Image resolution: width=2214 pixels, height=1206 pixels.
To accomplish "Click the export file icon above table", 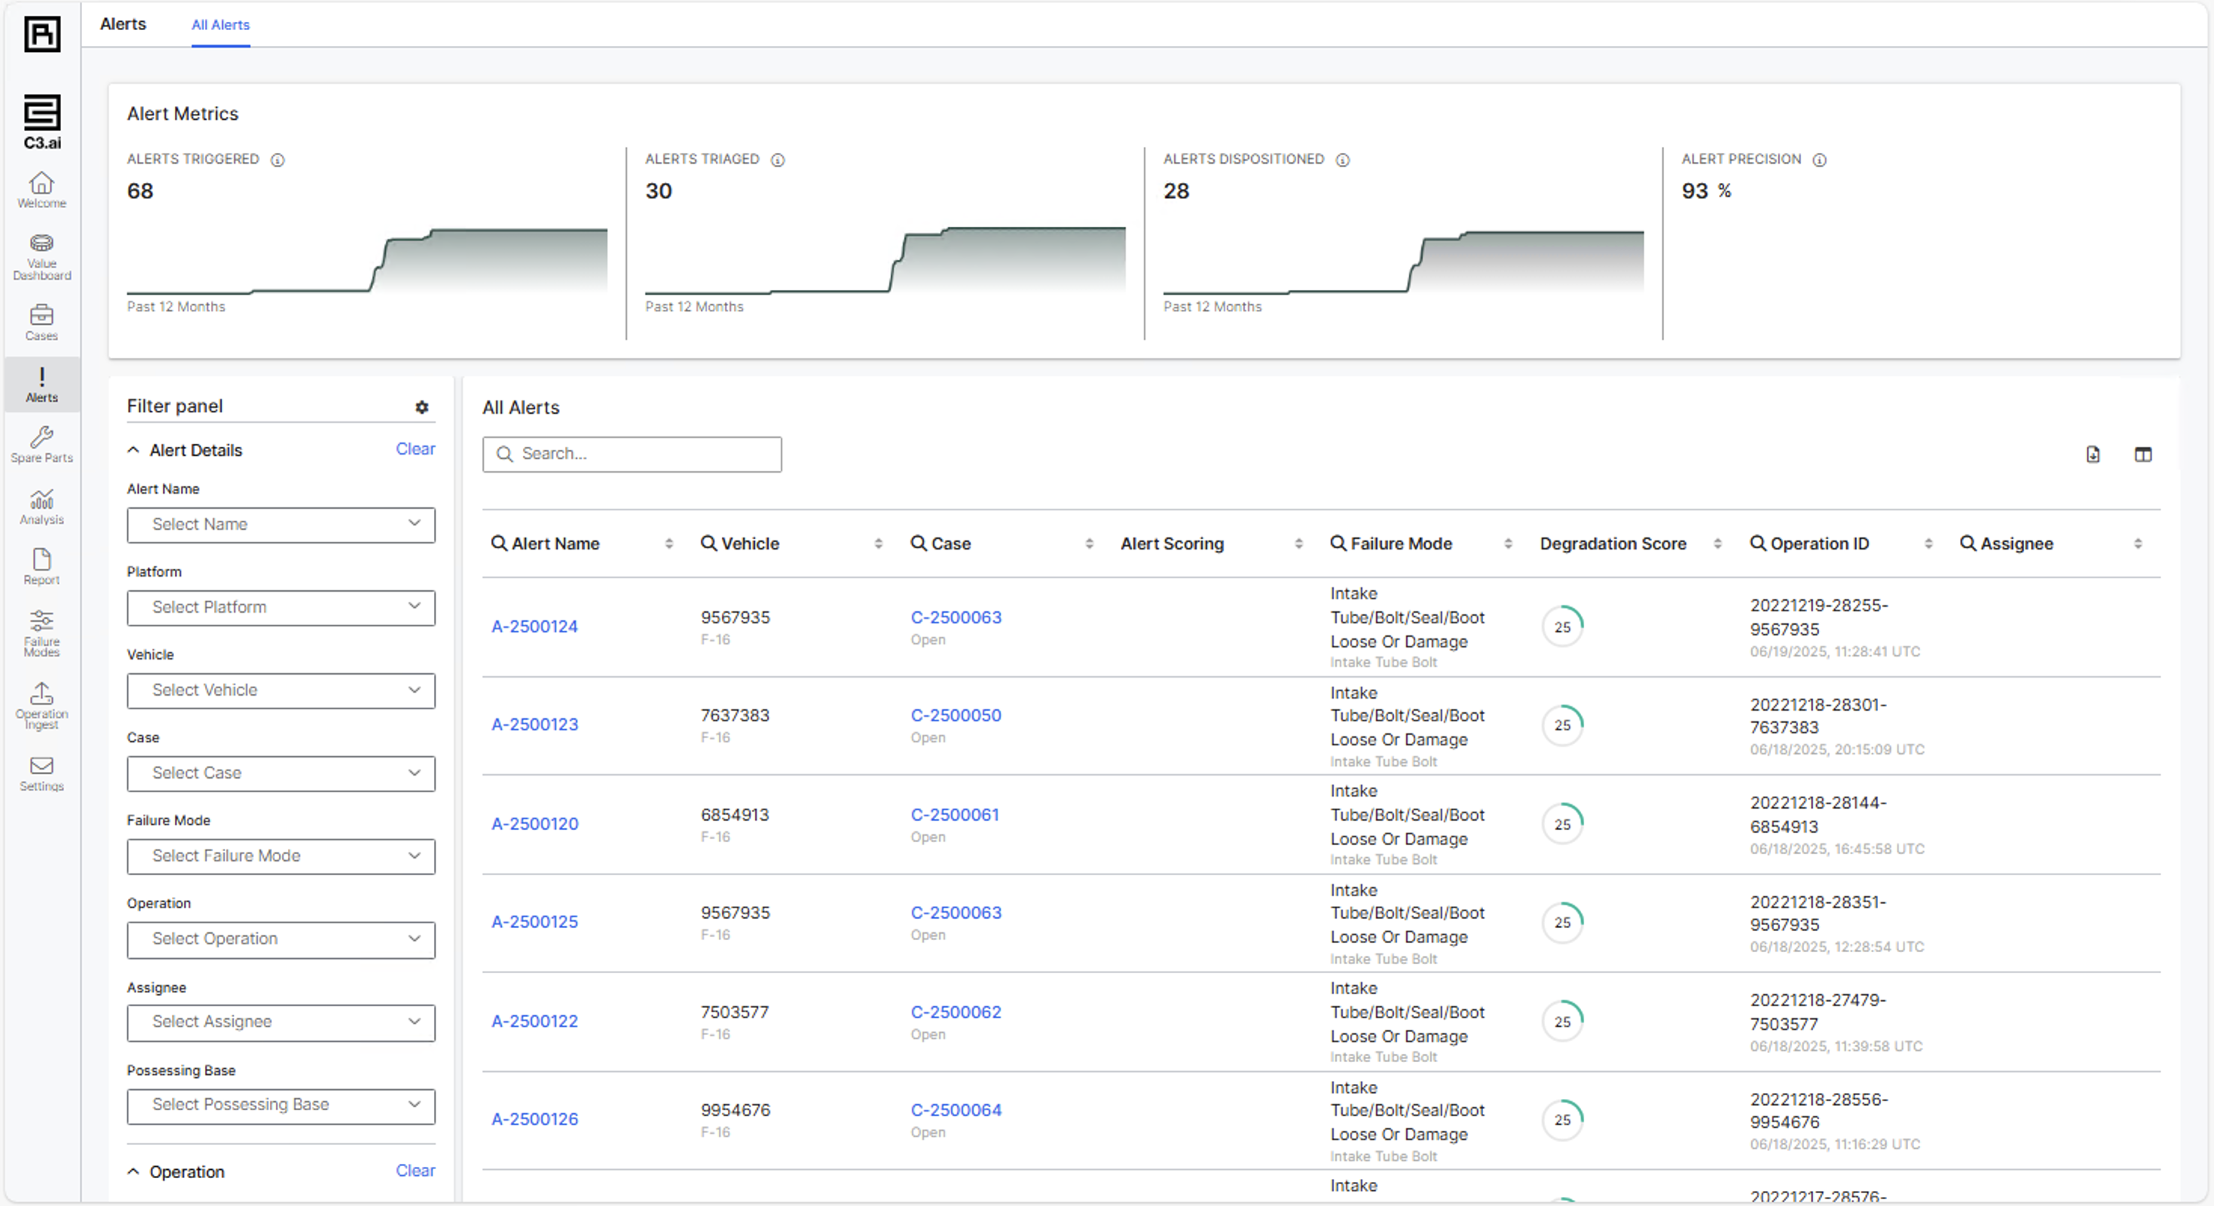I will 2092,454.
